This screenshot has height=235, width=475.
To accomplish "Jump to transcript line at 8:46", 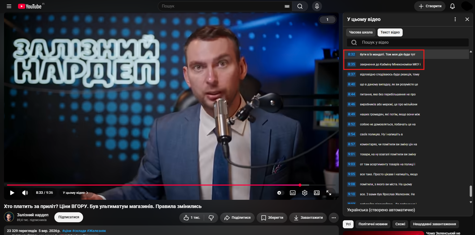I will [x=407, y=104].
